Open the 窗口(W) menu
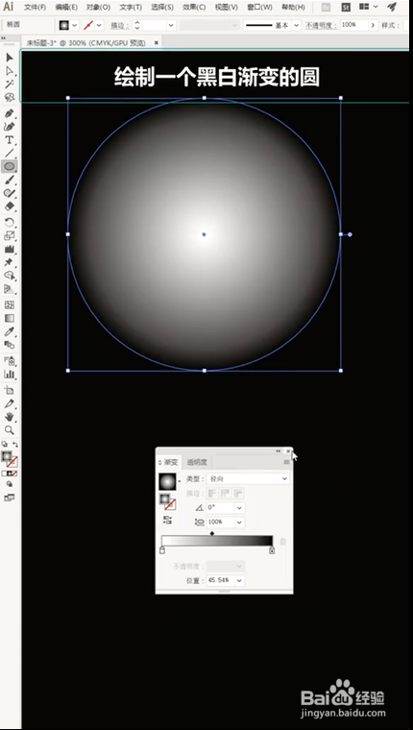The height and width of the screenshot is (730, 413). point(259,7)
